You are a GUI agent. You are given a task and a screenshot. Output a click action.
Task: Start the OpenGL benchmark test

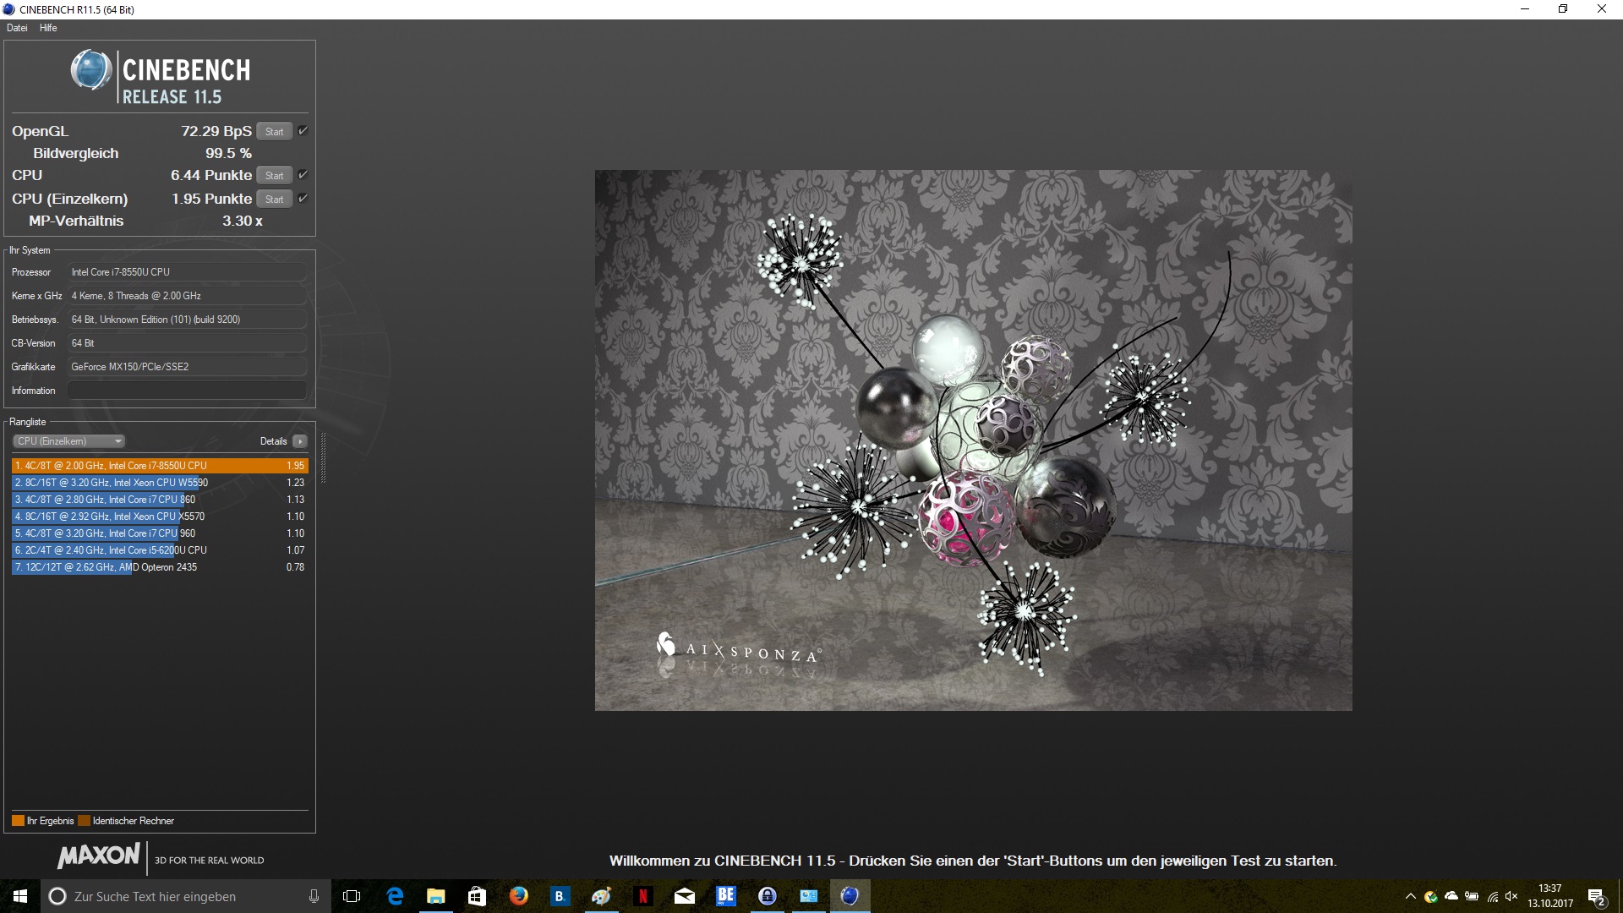coord(274,132)
